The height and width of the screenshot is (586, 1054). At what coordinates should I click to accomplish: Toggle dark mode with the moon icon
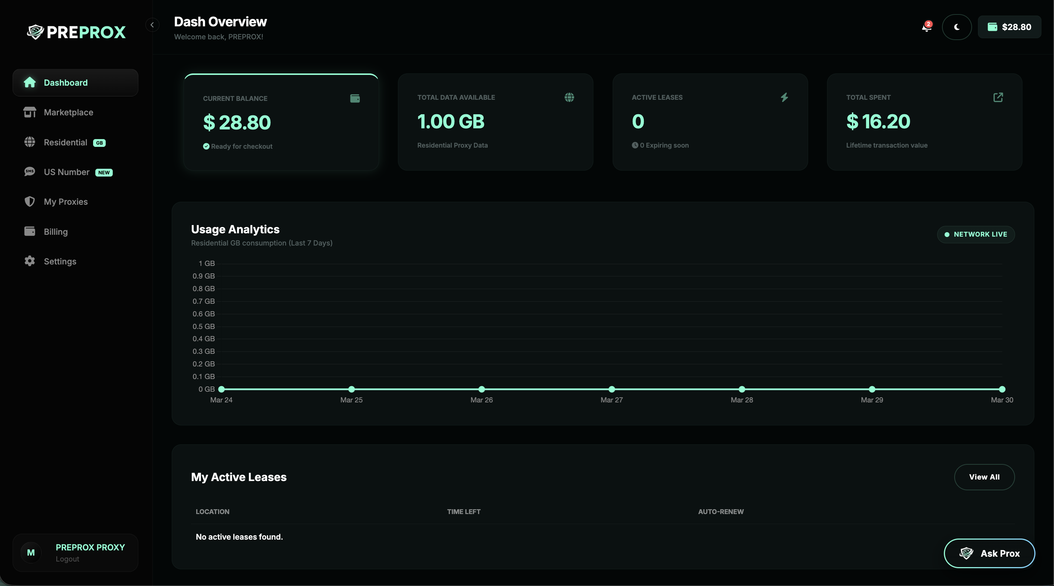[x=957, y=27]
